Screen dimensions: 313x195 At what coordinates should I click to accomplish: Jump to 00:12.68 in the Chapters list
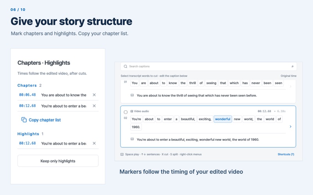[27, 106]
